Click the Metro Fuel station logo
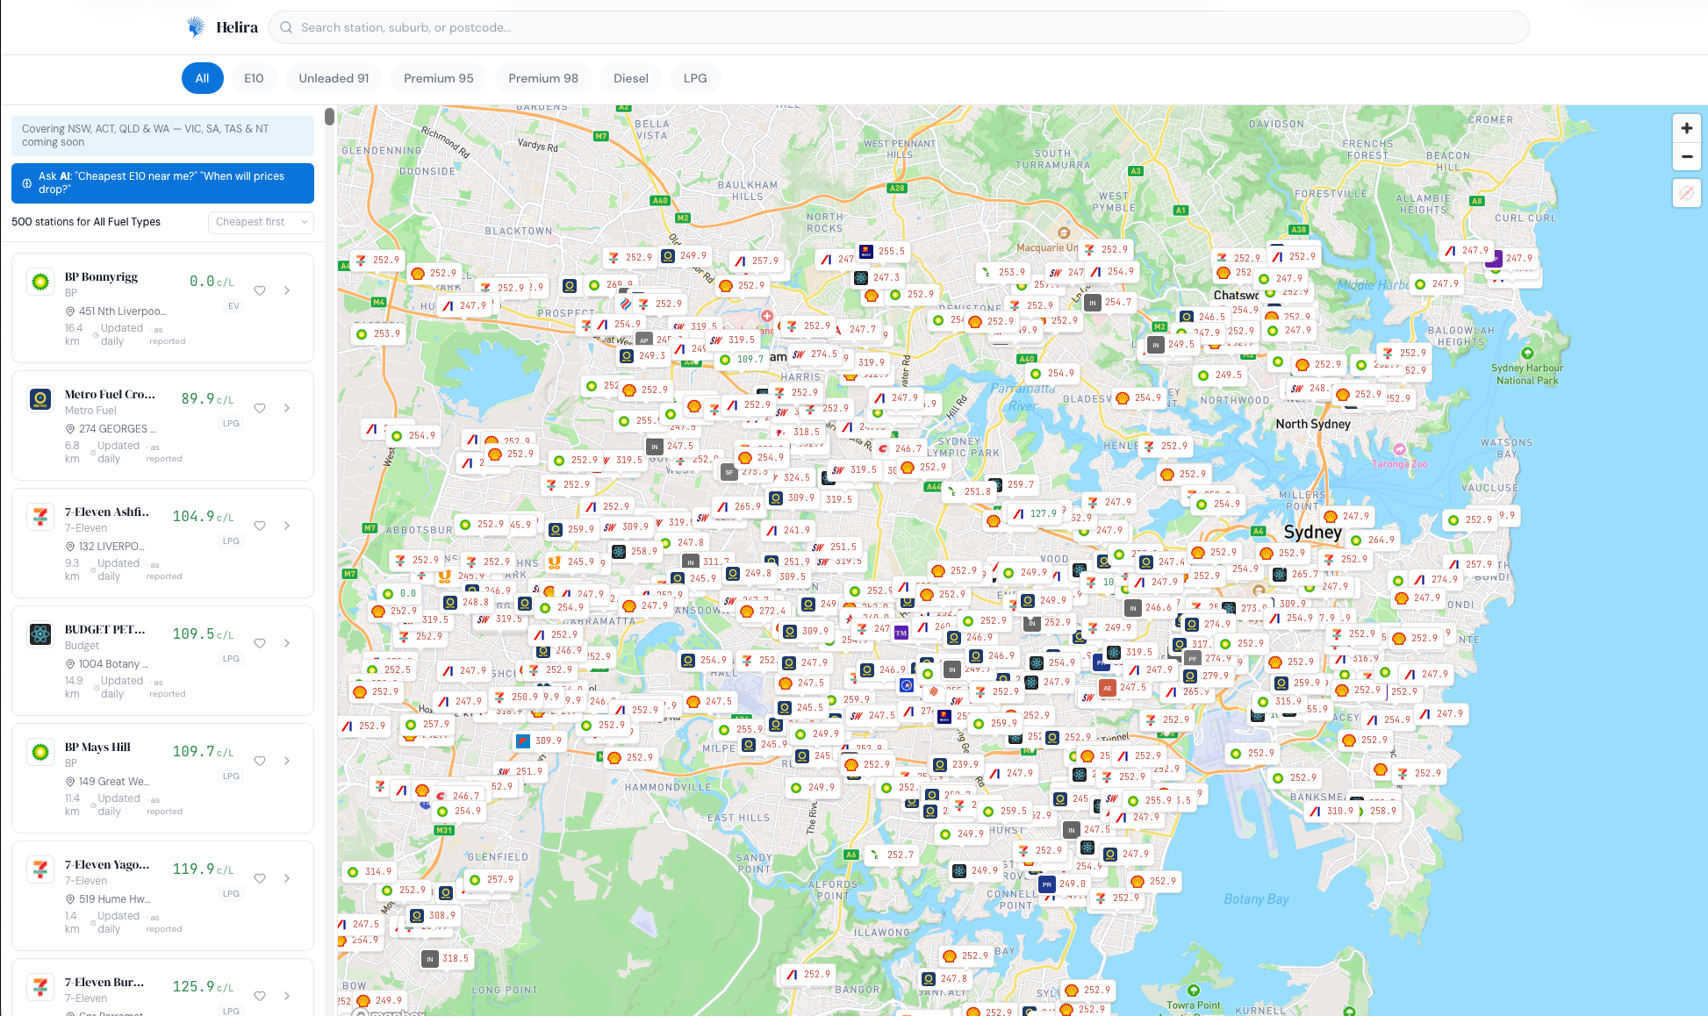This screenshot has width=1708, height=1016. coord(40,399)
